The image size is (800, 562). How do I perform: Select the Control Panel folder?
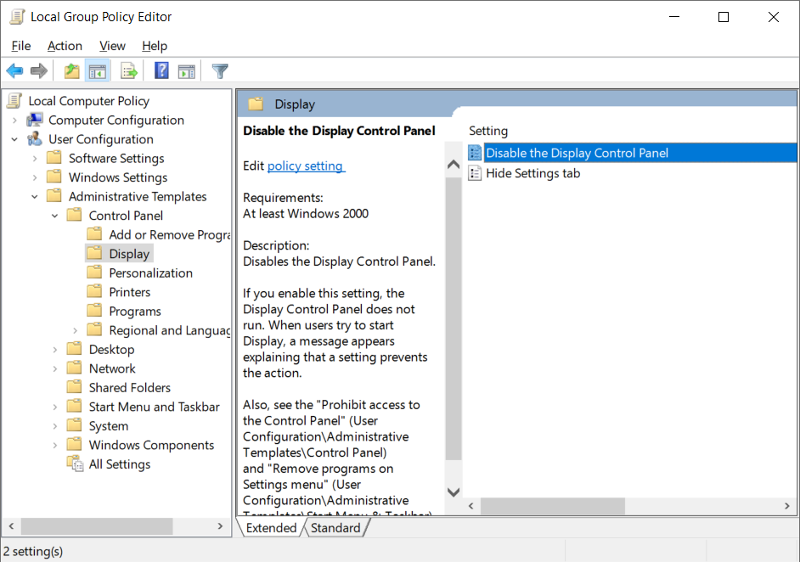[x=115, y=216]
